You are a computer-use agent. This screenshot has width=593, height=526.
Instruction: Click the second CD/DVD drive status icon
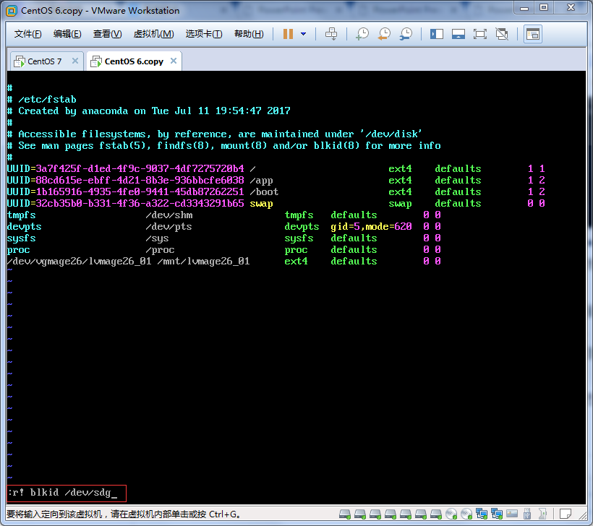coord(466,514)
